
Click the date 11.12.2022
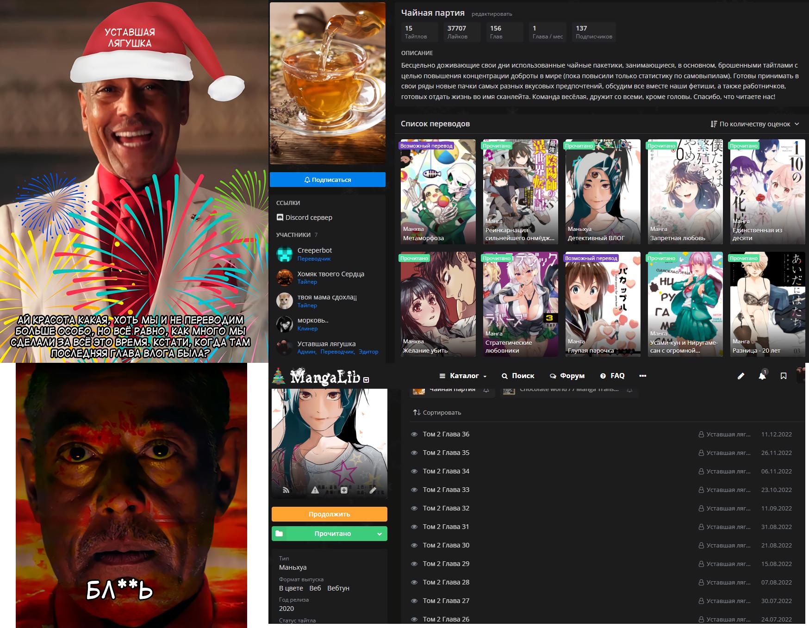(776, 434)
